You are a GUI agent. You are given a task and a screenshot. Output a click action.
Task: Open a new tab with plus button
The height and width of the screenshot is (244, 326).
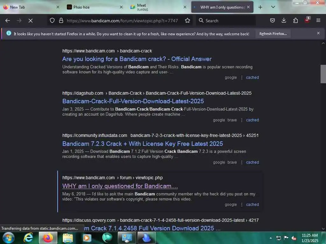click(260, 7)
